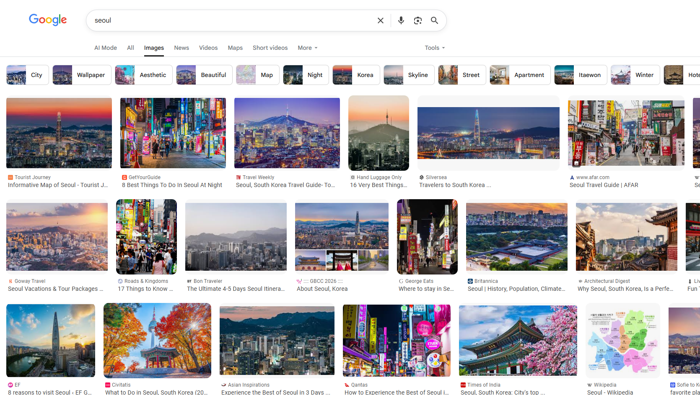Click the EF favicon
The height and width of the screenshot is (395, 700).
[x=10, y=385]
